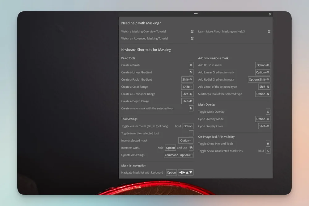Click 'Subtract a tool of the selected type'

pos(220,94)
